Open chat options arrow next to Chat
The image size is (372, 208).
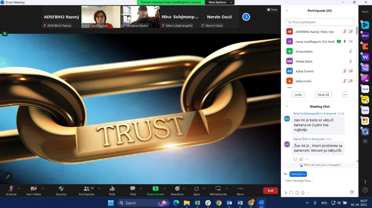click(x=141, y=189)
